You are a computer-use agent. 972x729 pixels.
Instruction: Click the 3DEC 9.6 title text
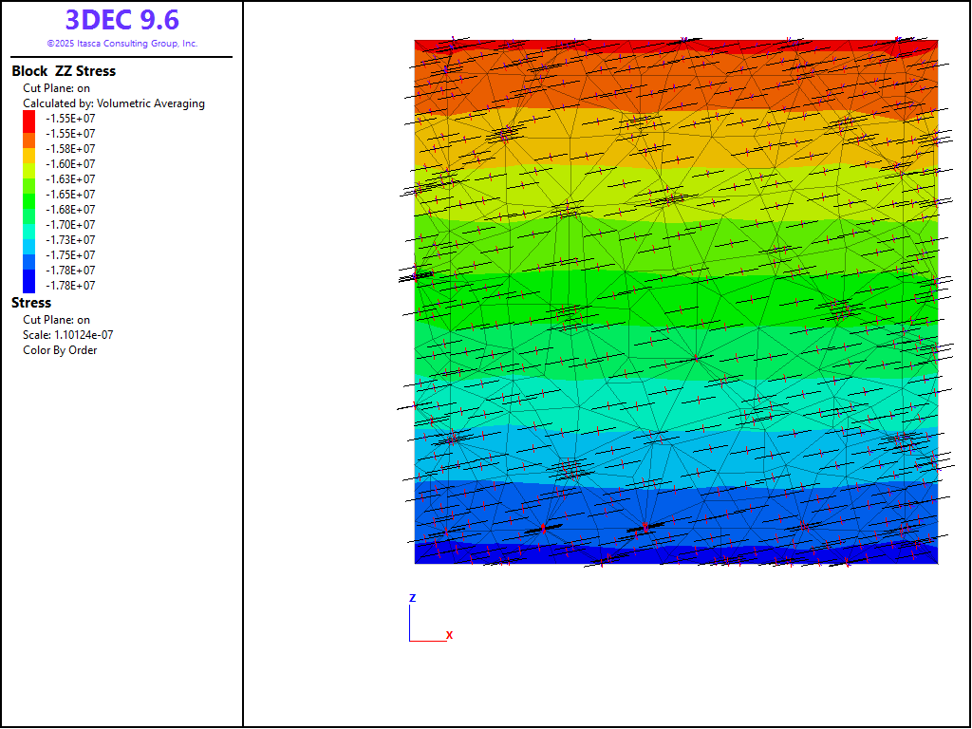coord(121,20)
